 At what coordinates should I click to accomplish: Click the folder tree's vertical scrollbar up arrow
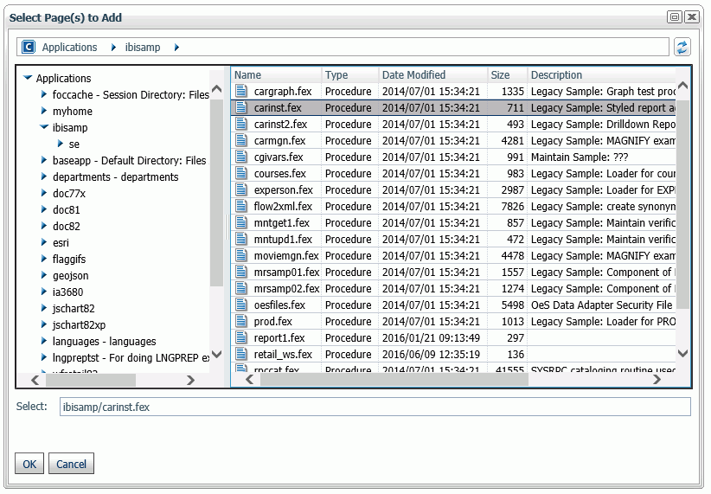[x=217, y=89]
